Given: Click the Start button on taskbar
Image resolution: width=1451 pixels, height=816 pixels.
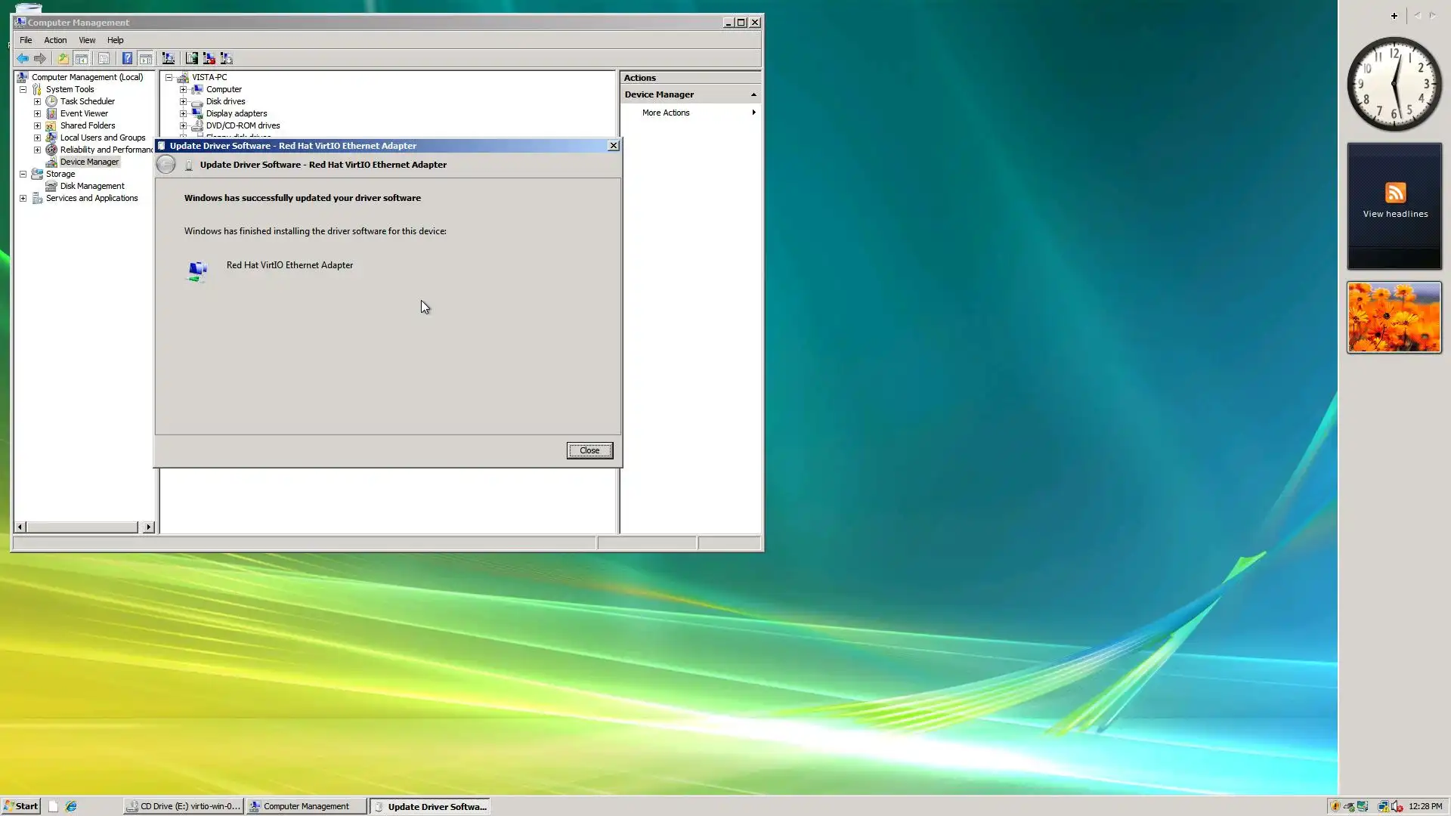Looking at the screenshot, I should 20,806.
